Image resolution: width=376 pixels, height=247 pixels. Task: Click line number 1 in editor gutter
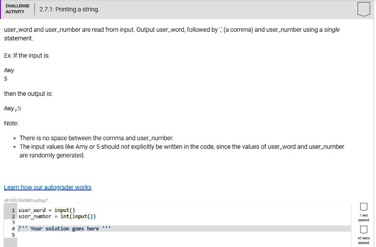pyautogui.click(x=13, y=210)
